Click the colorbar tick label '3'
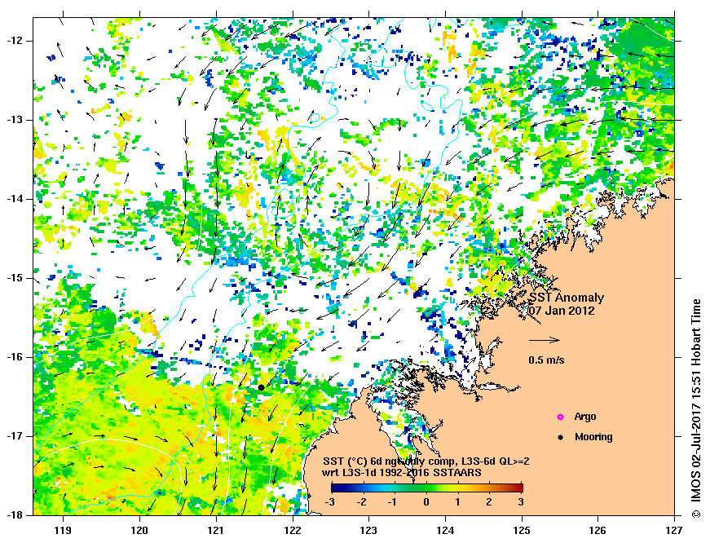 tap(521, 501)
